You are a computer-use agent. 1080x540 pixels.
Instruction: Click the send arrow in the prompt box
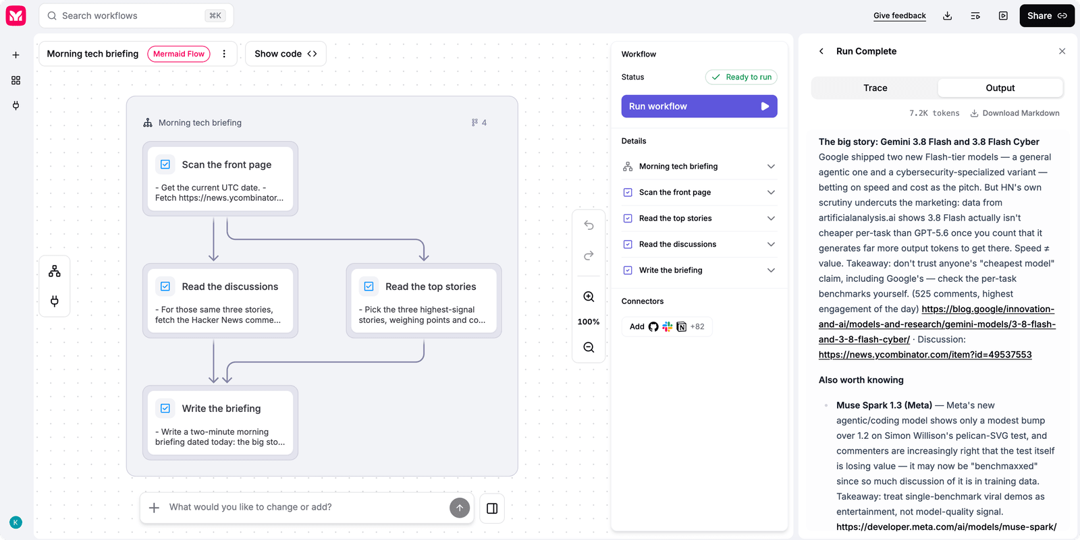[x=460, y=508]
